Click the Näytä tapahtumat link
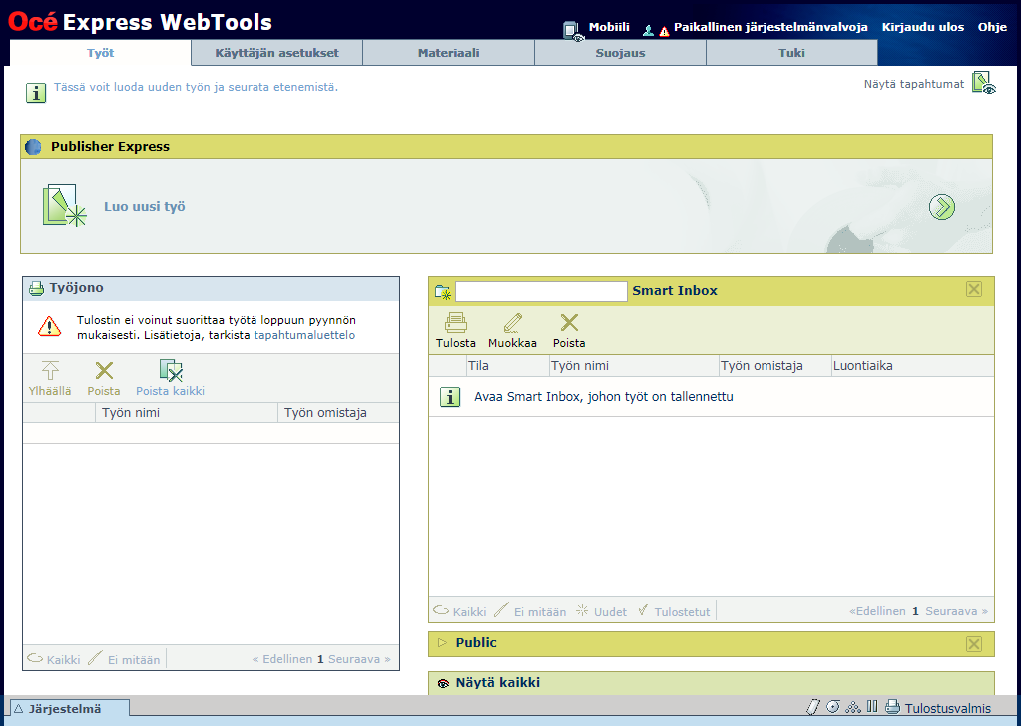 click(x=913, y=83)
